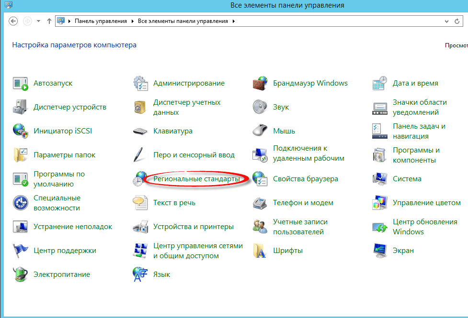
Task: Click the Звук speaker icon
Action: pyautogui.click(x=260, y=107)
